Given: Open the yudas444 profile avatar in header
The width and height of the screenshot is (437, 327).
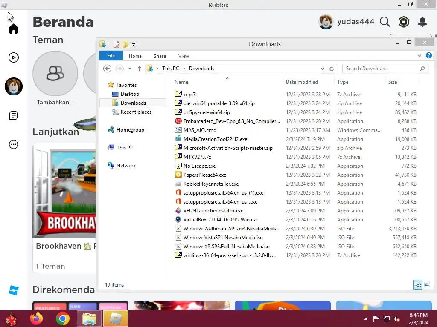Looking at the screenshot, I should point(326,22).
